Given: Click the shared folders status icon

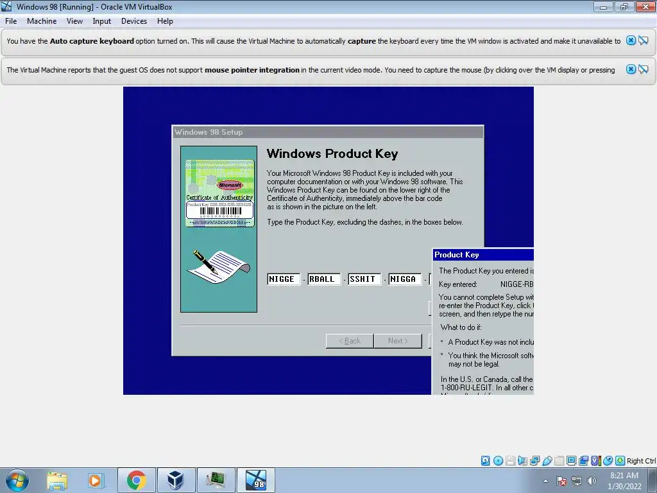Looking at the screenshot, I should pos(559,461).
